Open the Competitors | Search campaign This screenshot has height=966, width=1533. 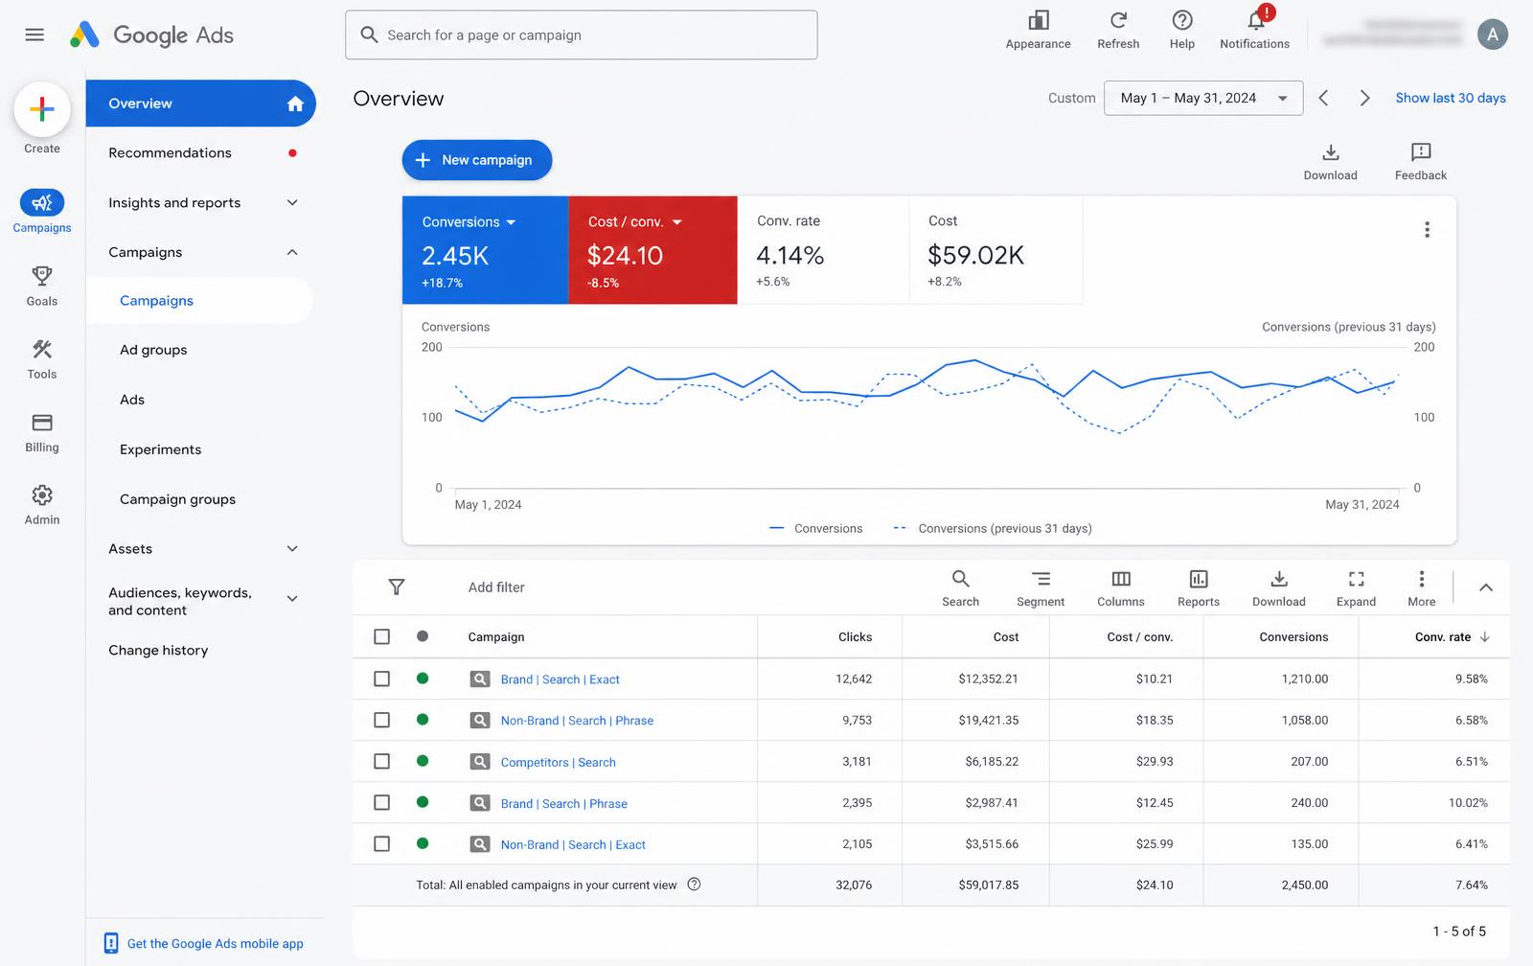point(558,762)
